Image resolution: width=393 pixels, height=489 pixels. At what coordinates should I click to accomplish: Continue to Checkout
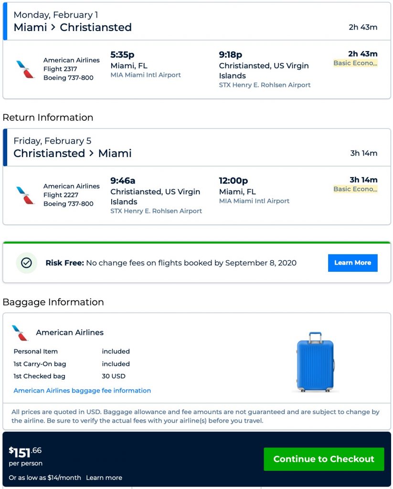click(x=324, y=459)
